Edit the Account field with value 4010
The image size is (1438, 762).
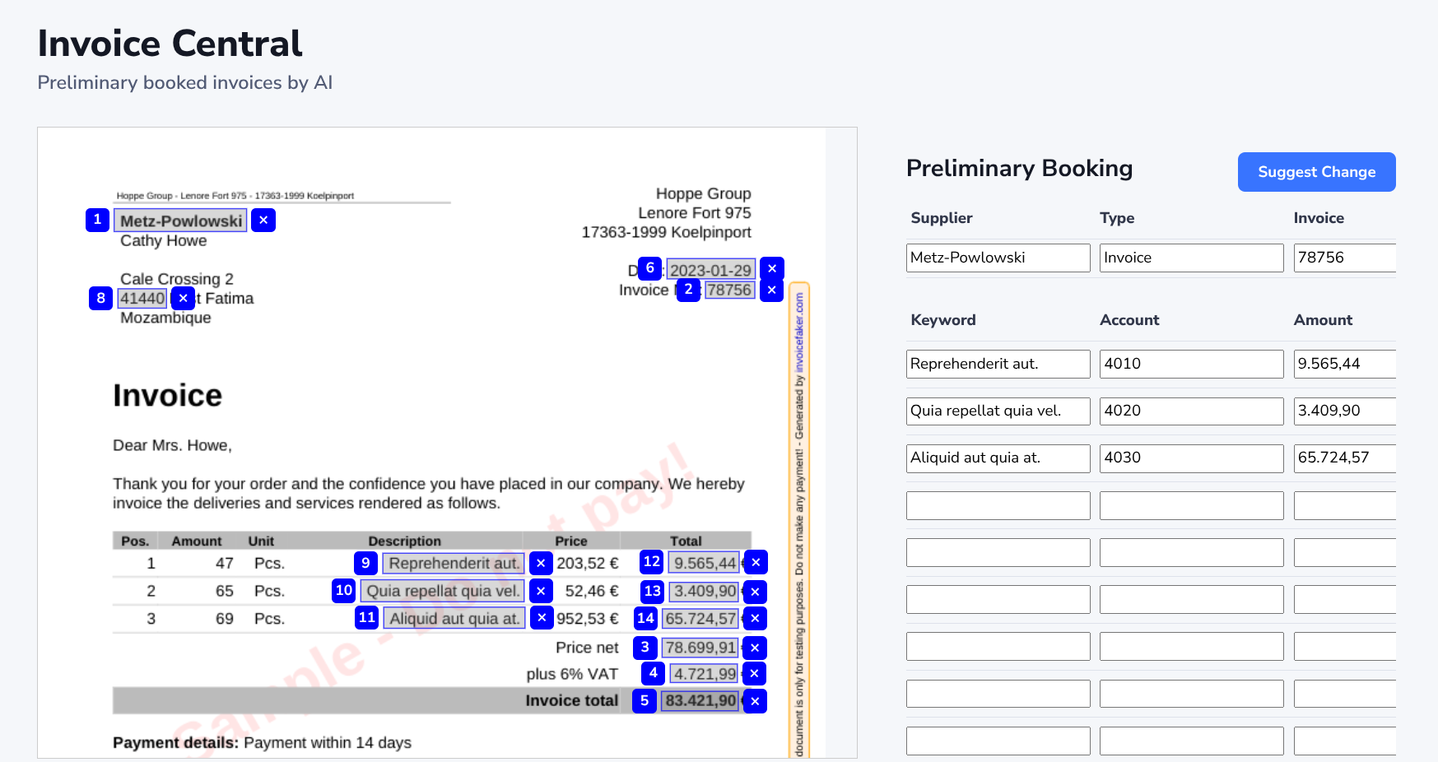pyautogui.click(x=1191, y=364)
